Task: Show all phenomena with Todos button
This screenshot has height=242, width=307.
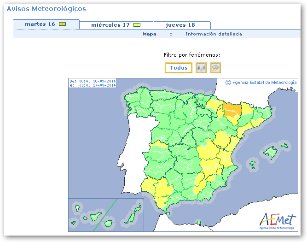Action: (x=179, y=68)
